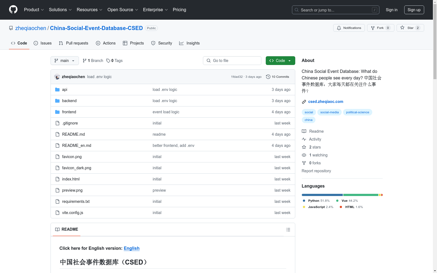The width and height of the screenshot is (437, 273).
Task: Click the branch icon next to 1 Branch
Action: pos(85,61)
